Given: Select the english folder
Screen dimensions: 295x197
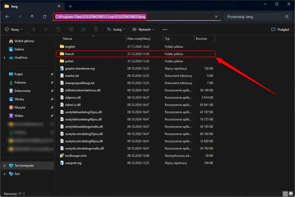Looking at the screenshot, I should [135, 47].
